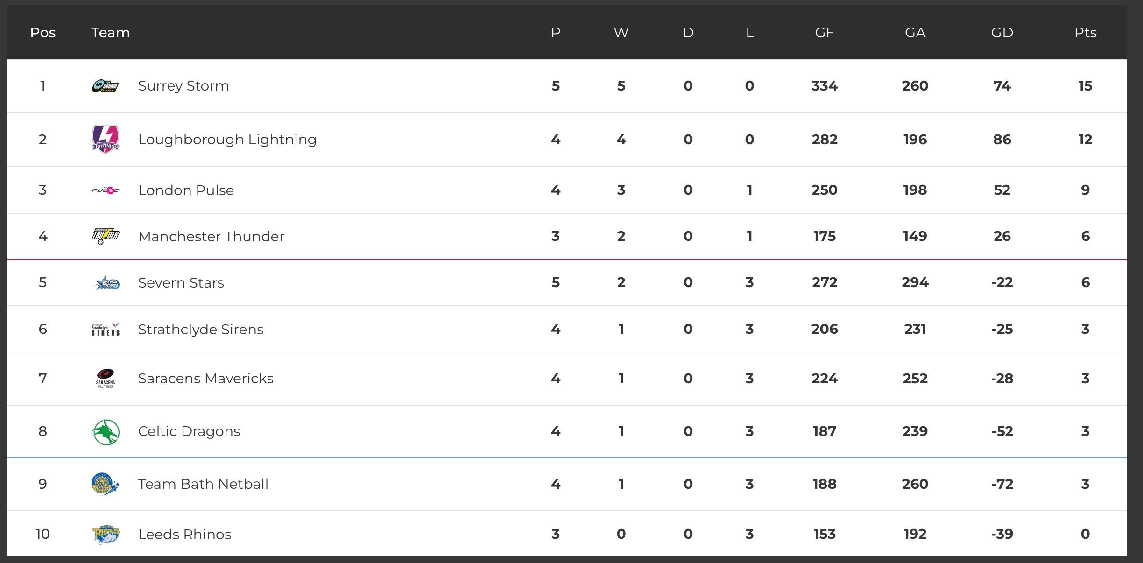Click the GD column header
Image resolution: width=1143 pixels, height=563 pixels.
(x=1002, y=33)
